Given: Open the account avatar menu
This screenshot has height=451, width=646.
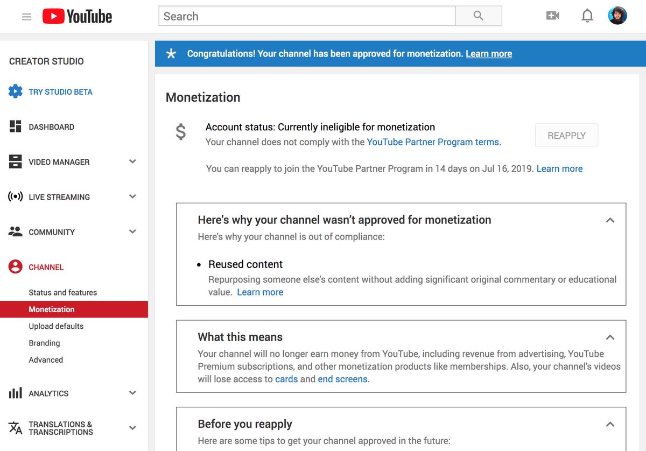Looking at the screenshot, I should pyautogui.click(x=617, y=16).
